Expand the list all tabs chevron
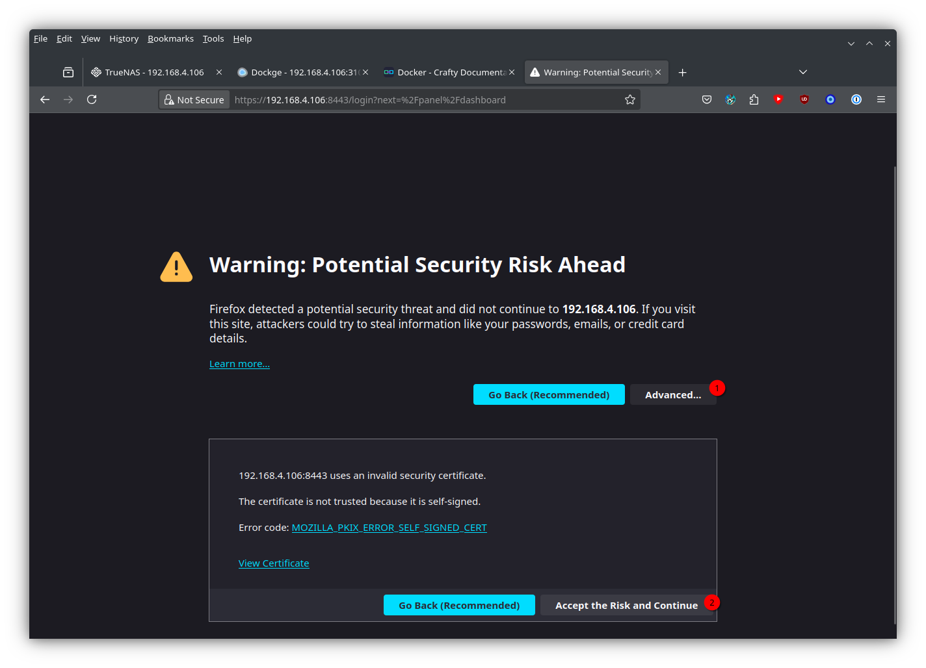This screenshot has width=926, height=668. click(x=803, y=72)
